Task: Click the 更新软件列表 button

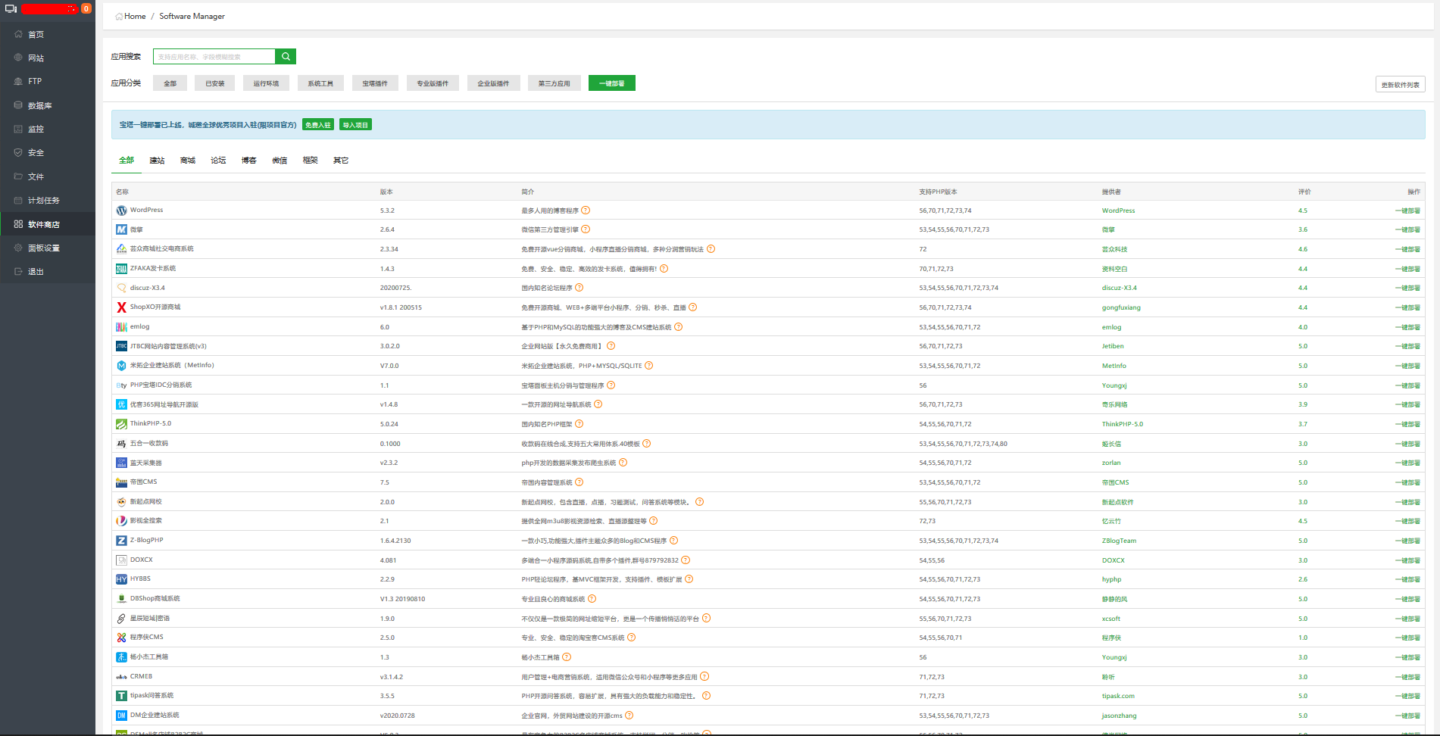Action: coord(1400,85)
